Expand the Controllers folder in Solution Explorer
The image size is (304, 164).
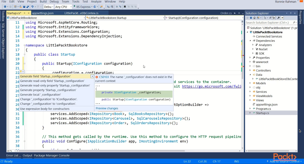[x=250, y=70]
